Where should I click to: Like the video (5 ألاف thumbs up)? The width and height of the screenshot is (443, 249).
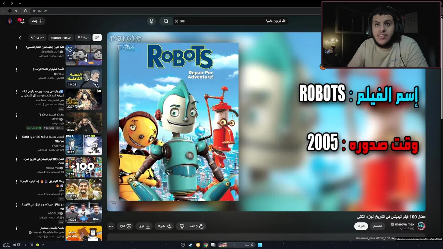click(197, 226)
